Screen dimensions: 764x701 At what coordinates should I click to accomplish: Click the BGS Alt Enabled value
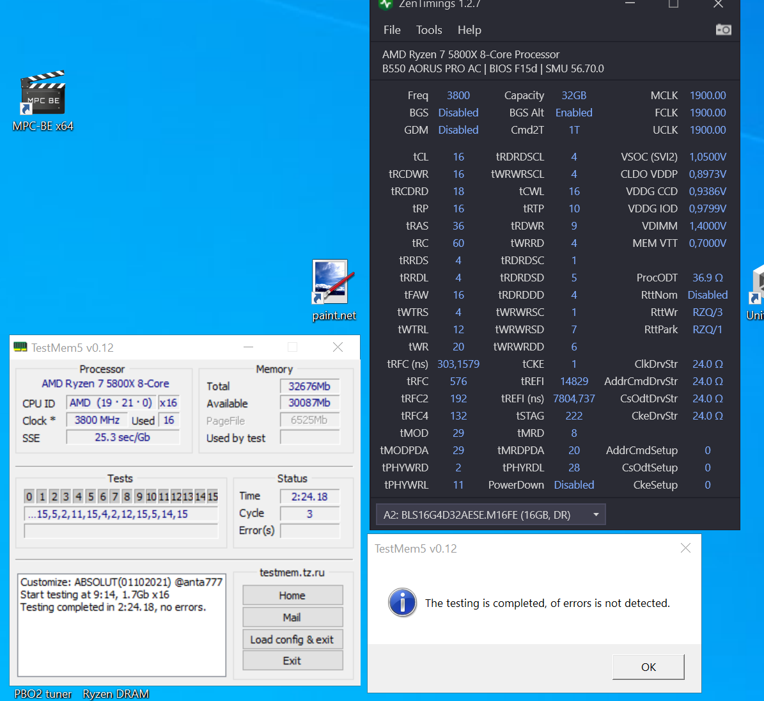(574, 113)
